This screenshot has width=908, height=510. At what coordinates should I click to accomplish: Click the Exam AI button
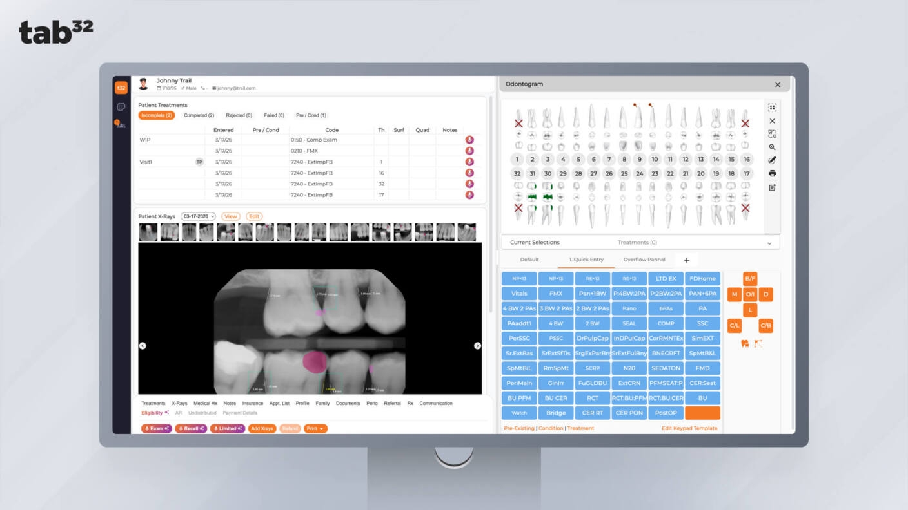157,428
